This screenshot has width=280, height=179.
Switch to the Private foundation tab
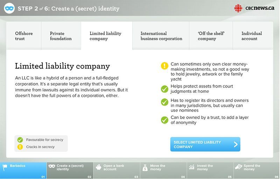[x=61, y=36]
